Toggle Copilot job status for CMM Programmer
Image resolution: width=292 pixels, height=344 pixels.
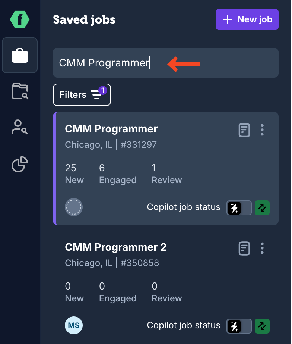tap(239, 208)
